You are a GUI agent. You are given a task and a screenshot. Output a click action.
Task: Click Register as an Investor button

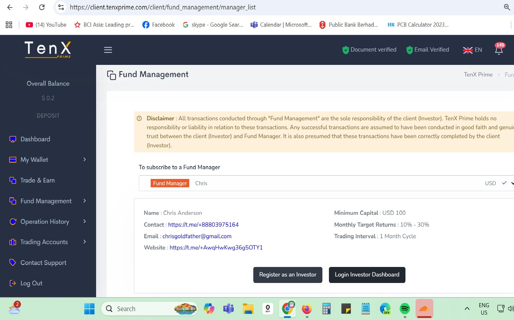click(288, 275)
